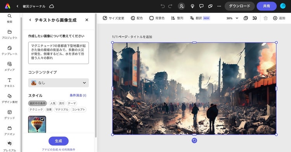
Task: Select the マテリアル style filter
Action: pyautogui.click(x=62, y=110)
